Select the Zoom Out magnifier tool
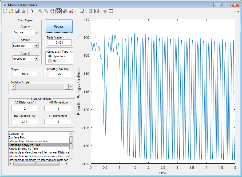This screenshot has height=177, width=242. [x=46, y=11]
